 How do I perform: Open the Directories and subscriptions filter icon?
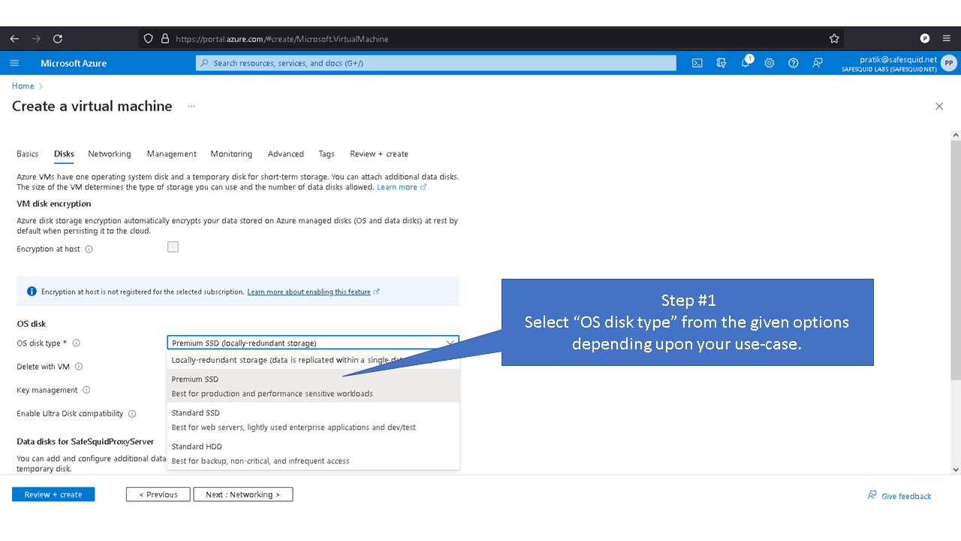tap(722, 63)
